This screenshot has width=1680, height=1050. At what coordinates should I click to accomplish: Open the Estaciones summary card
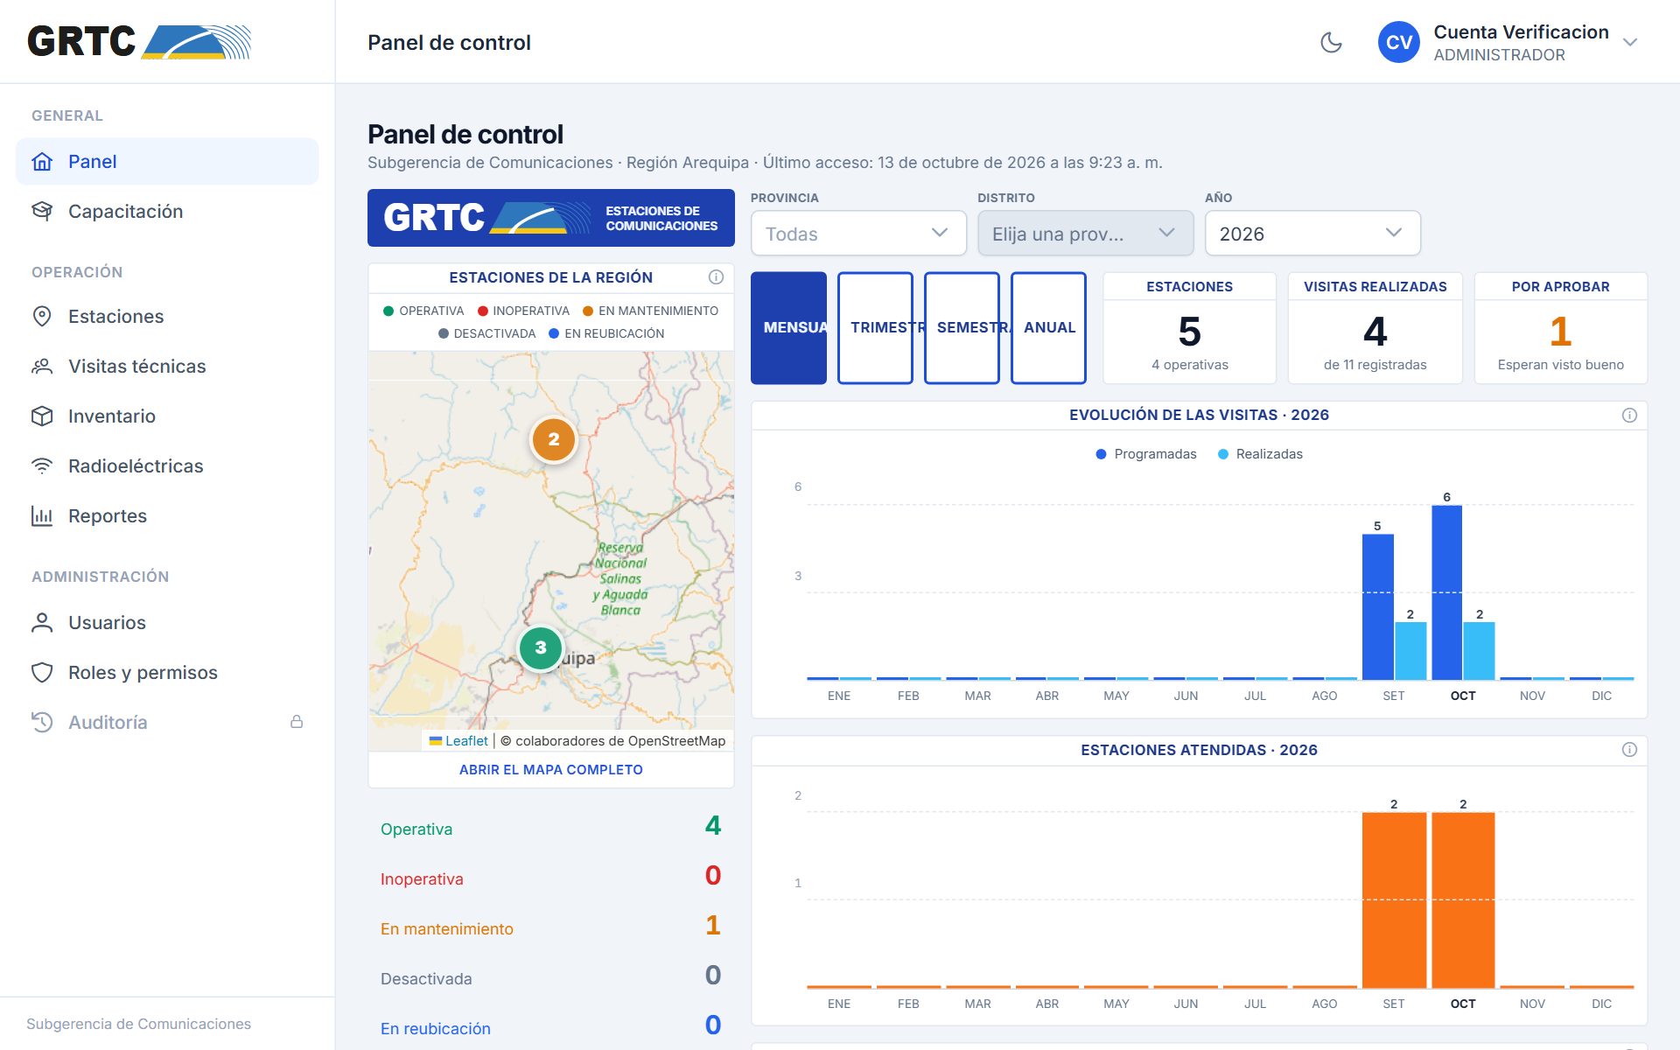pos(1189,328)
